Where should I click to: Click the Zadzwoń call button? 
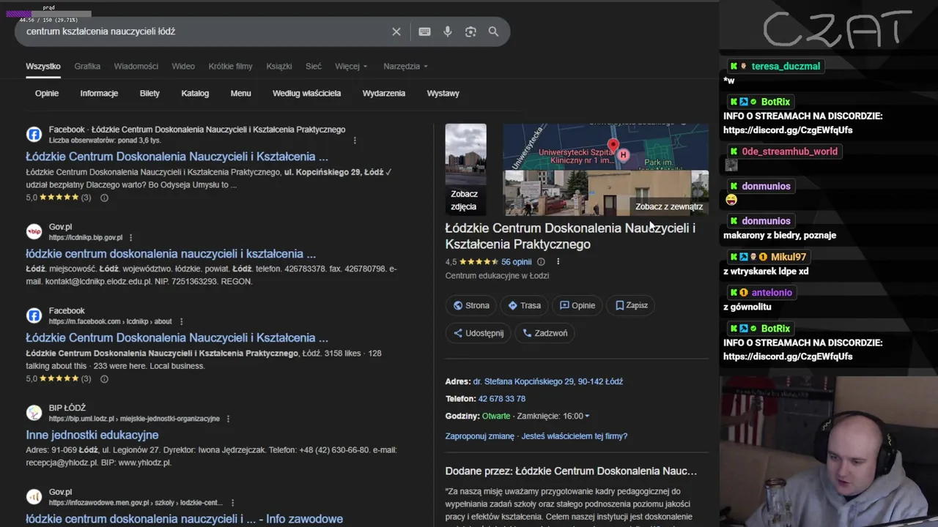545,333
